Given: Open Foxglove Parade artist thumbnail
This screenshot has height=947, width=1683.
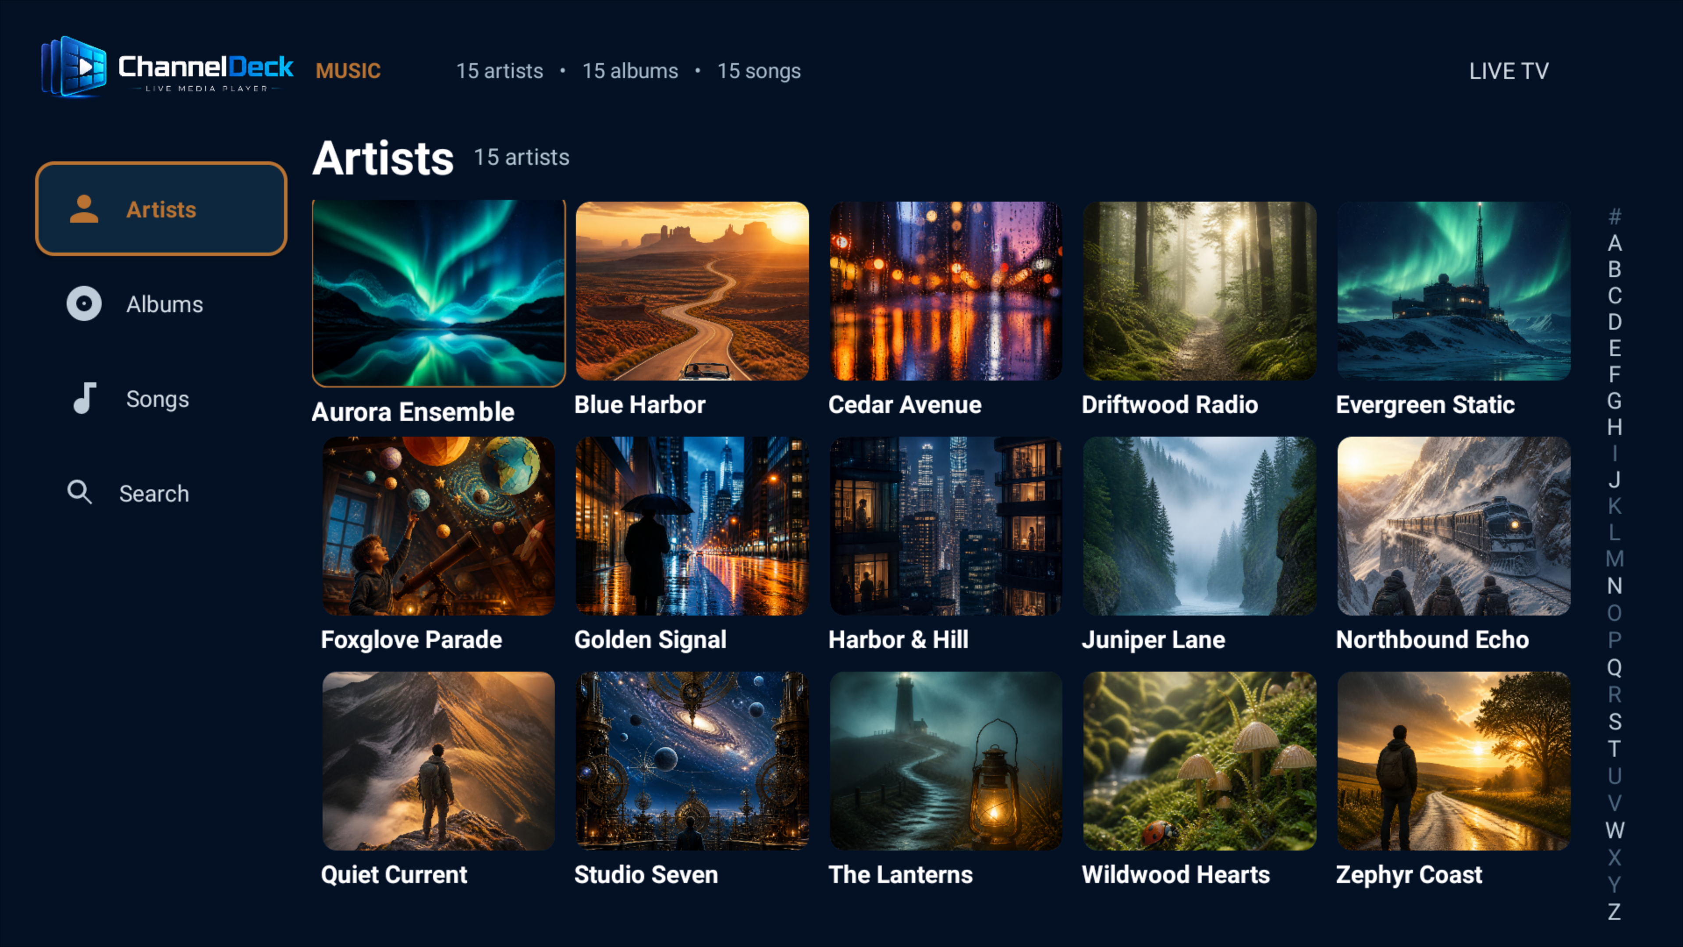Looking at the screenshot, I should pyautogui.click(x=438, y=526).
